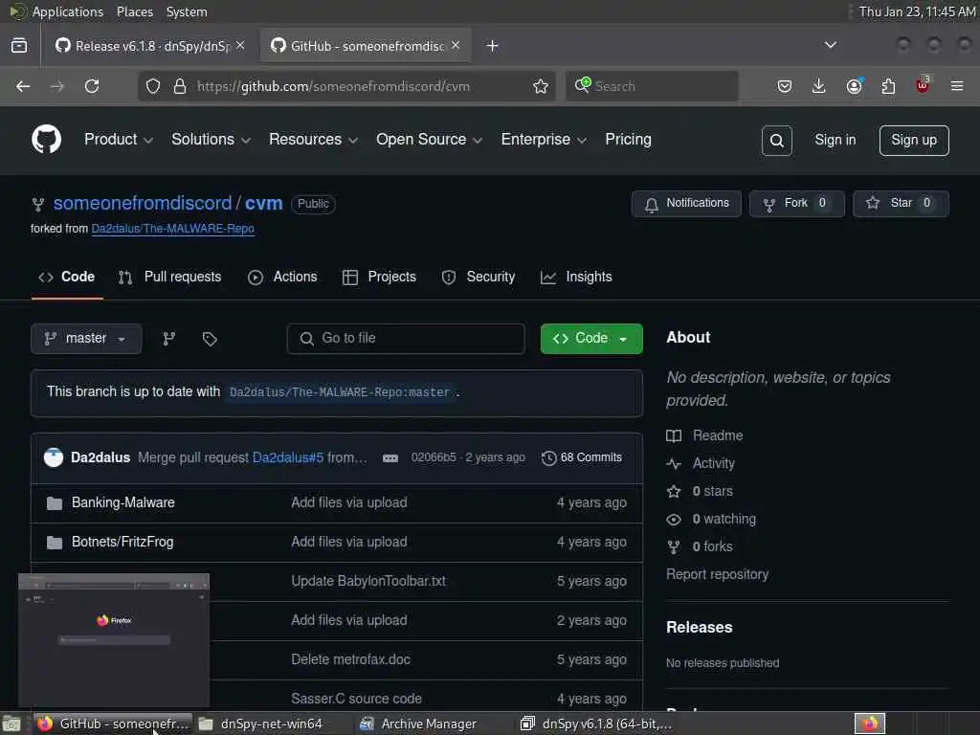
Task: Click the Notifications button
Action: [686, 204]
